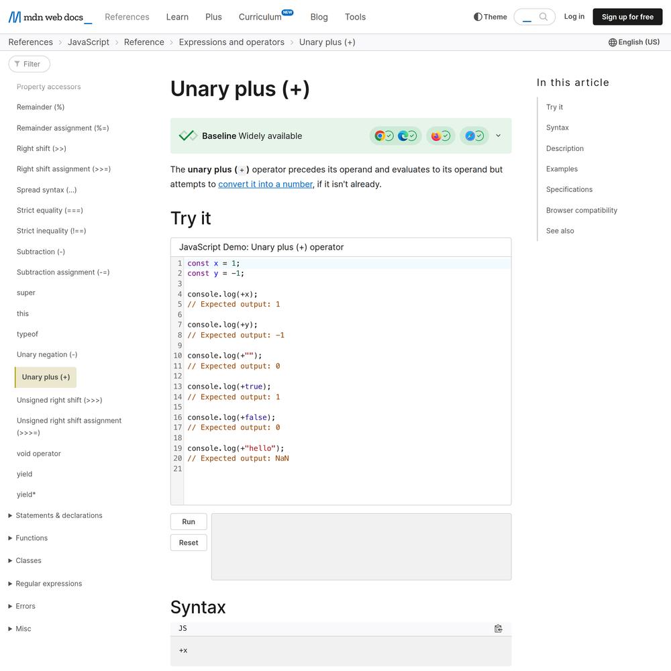The height and width of the screenshot is (671, 671).
Task: Open English (US) language selector
Action: coord(634,42)
